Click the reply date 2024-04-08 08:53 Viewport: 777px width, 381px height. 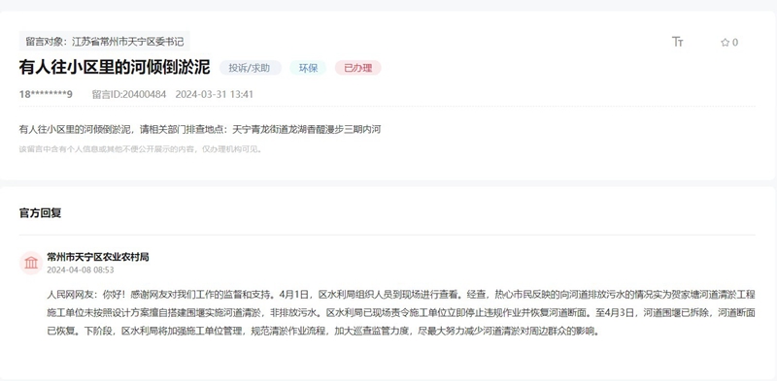(x=81, y=270)
